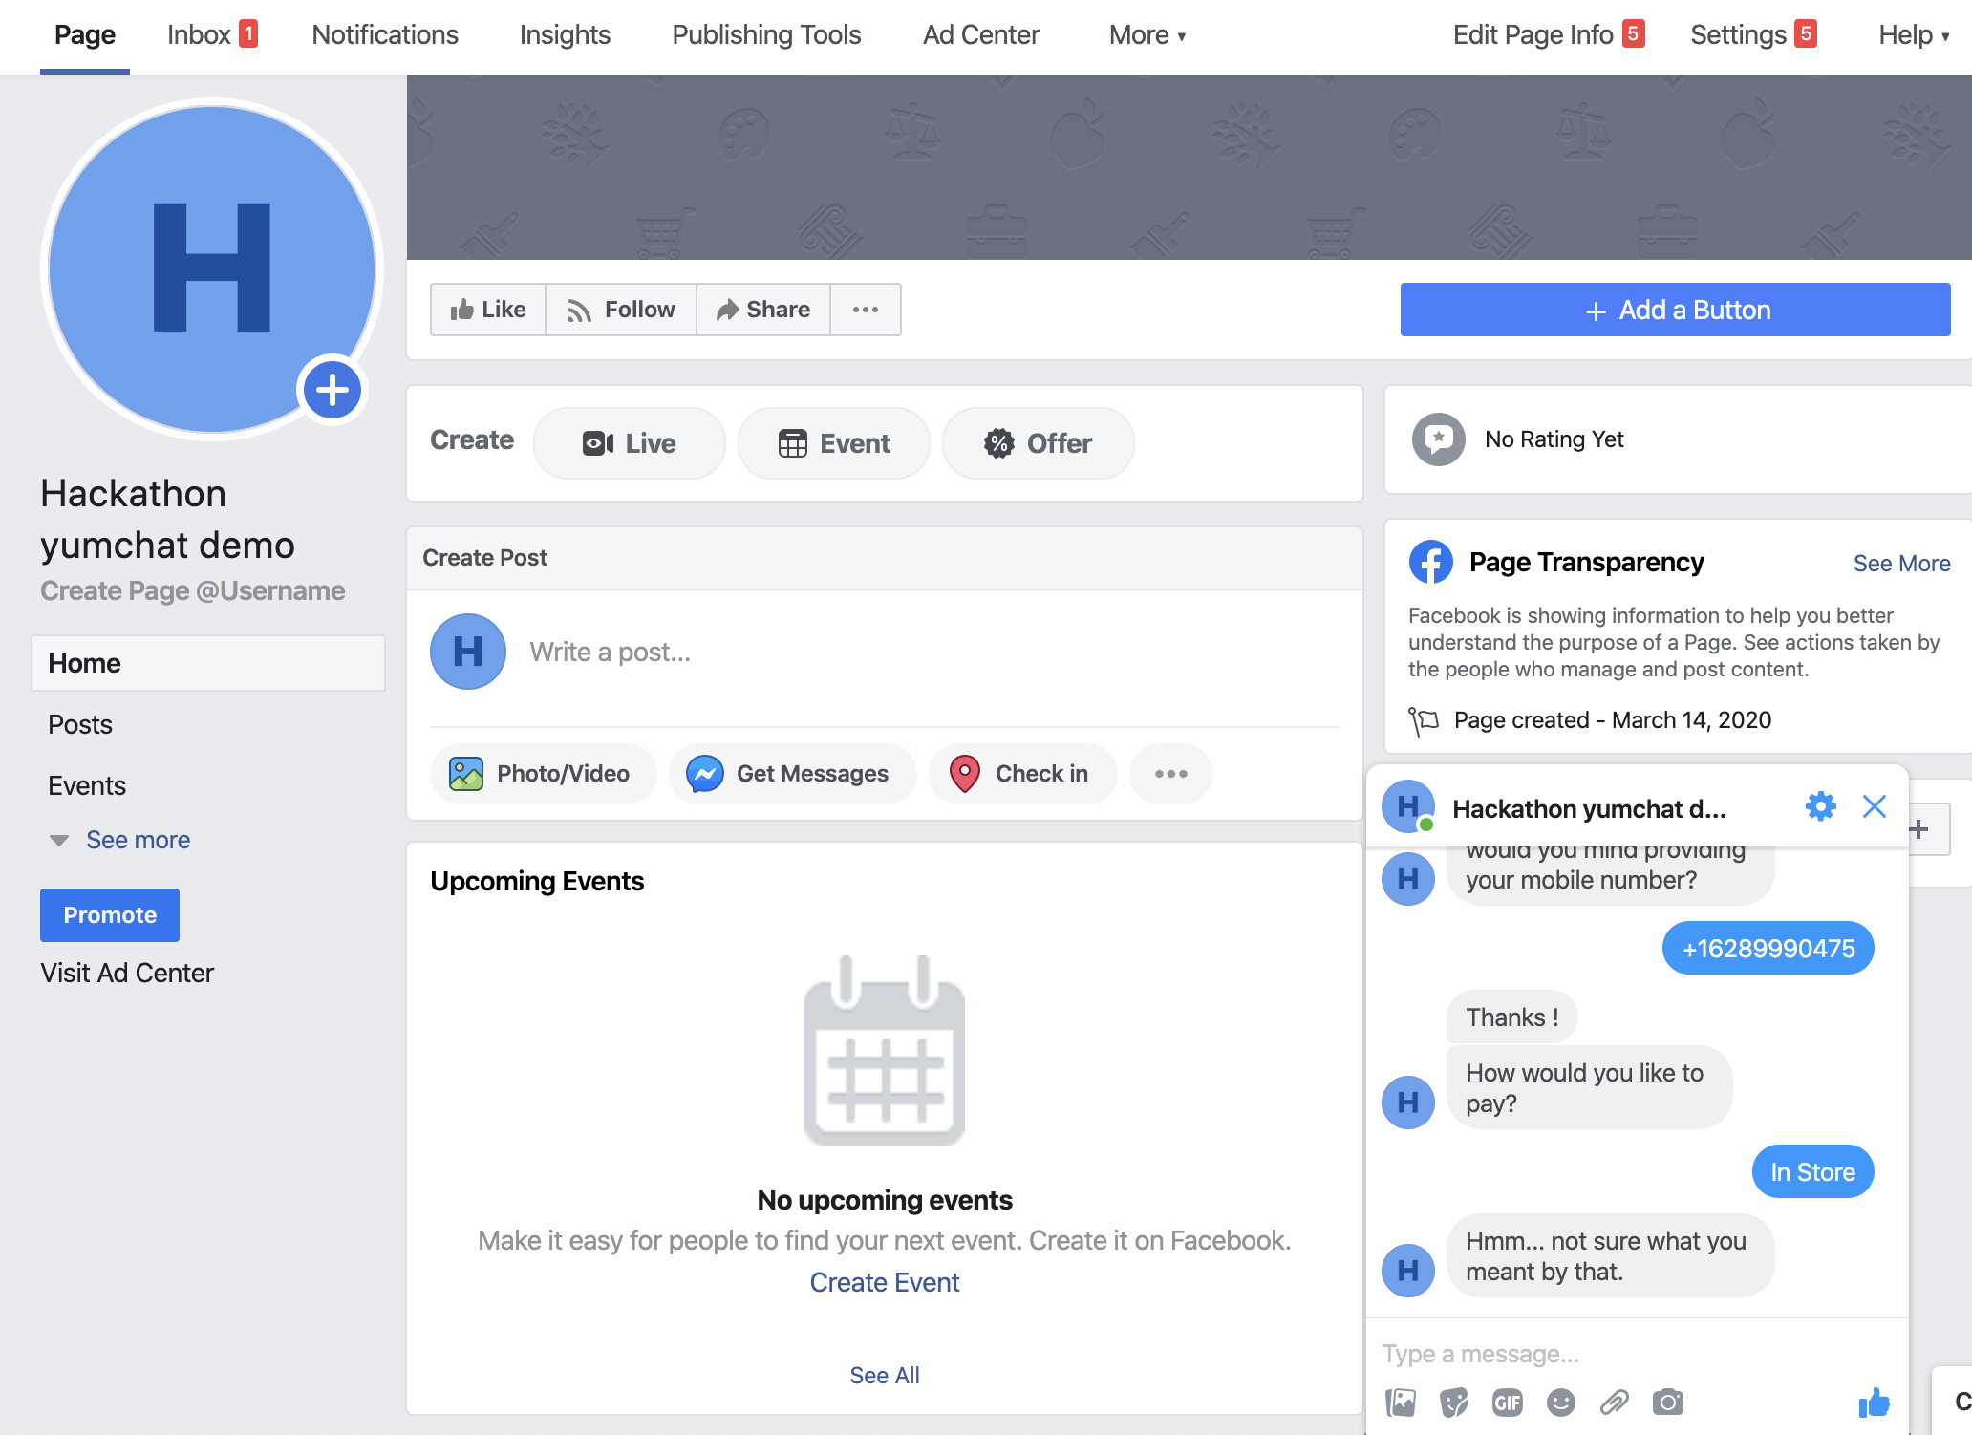Click the attachment paperclip icon
Screen dimensions: 1972x1435
click(1615, 1402)
